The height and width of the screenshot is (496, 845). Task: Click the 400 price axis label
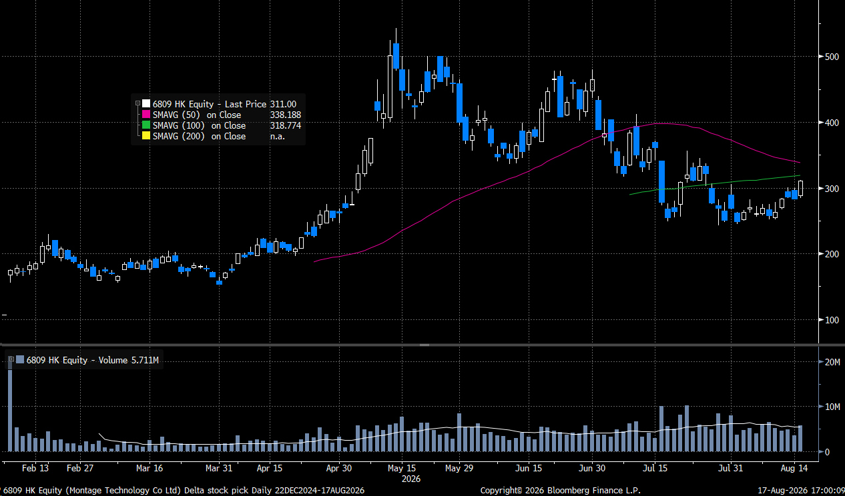831,123
